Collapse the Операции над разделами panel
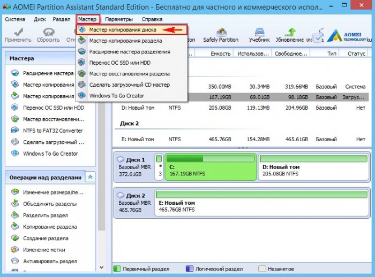Viewport: 375px width, 277px height. pos(90,177)
